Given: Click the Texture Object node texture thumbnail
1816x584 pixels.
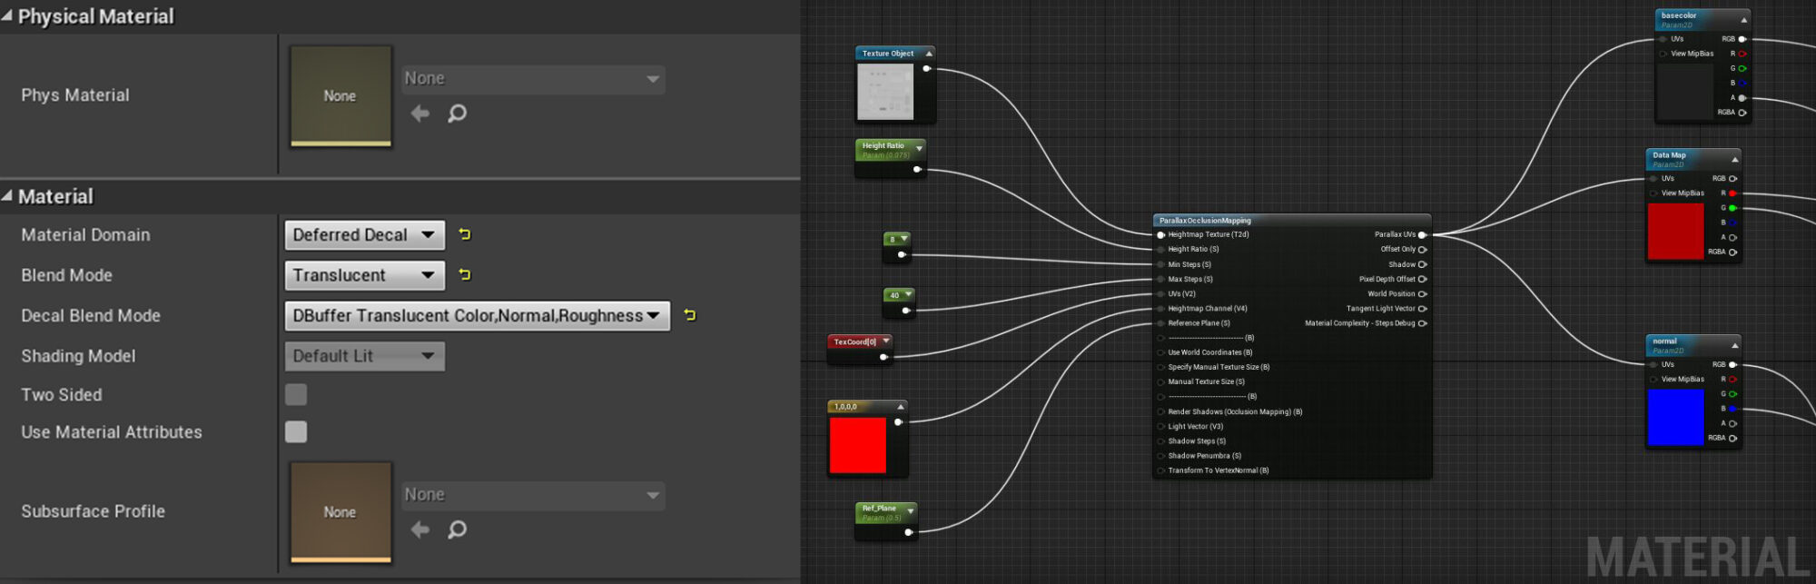Looking at the screenshot, I should pyautogui.click(x=885, y=92).
